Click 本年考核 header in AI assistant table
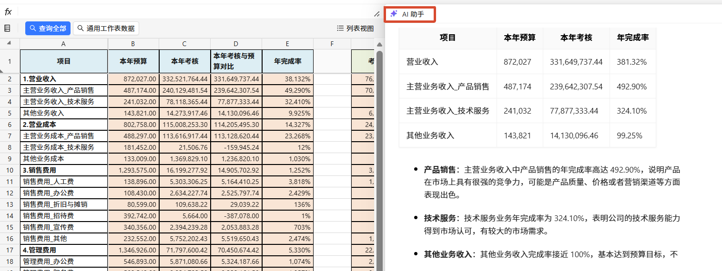Image resolution: width=722 pixels, height=271 pixels. point(576,38)
